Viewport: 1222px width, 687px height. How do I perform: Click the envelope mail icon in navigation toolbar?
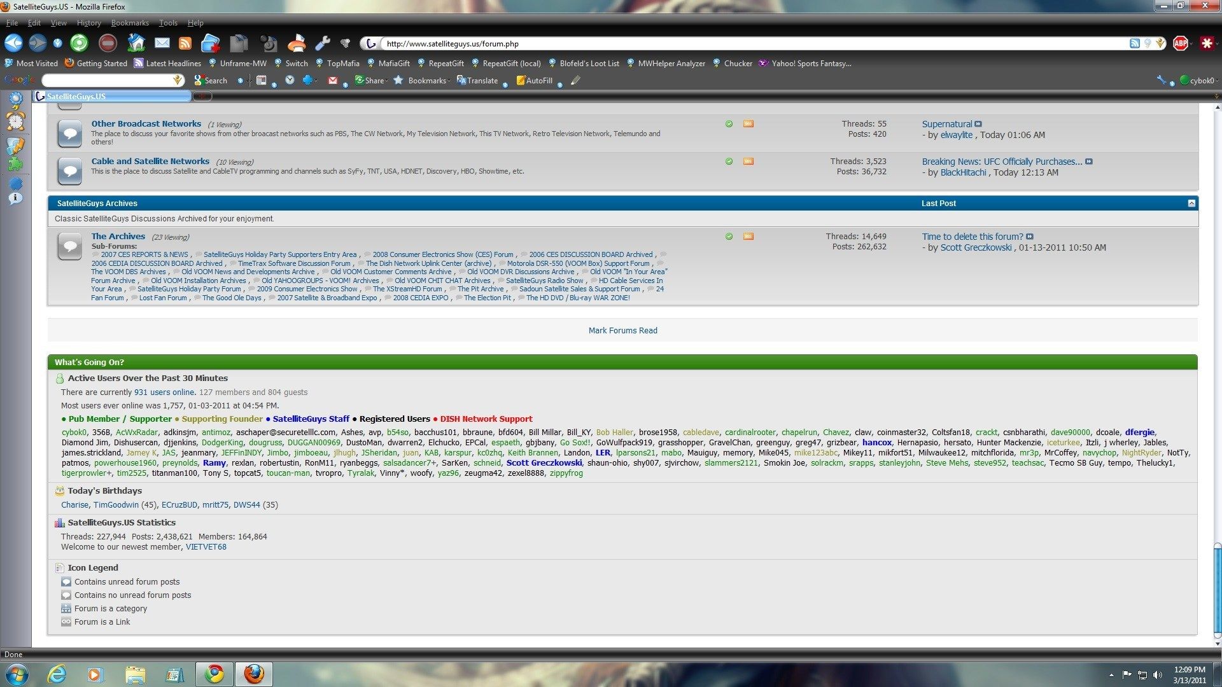coord(162,43)
